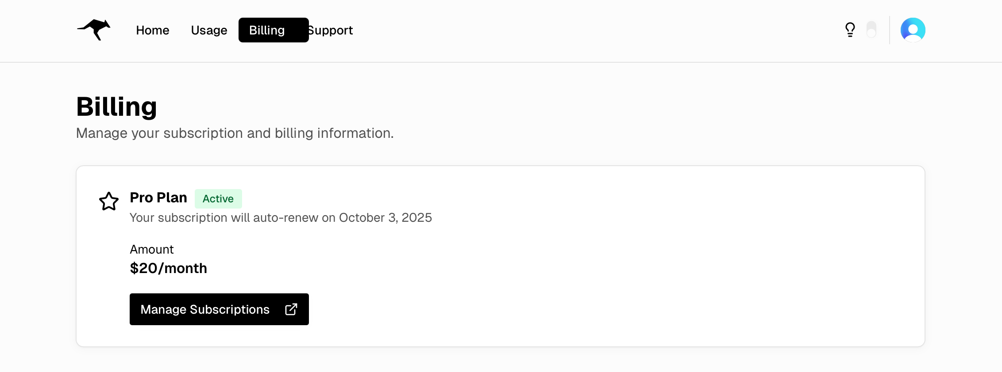Switch to the Home tab
Viewport: 1002px width, 372px height.
[x=152, y=30]
